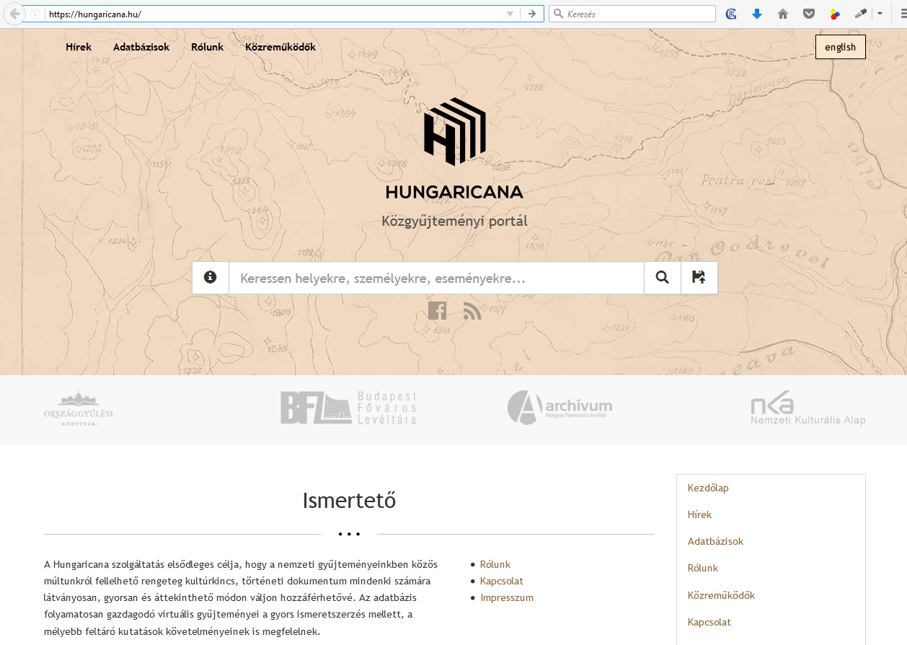Open the Hírek top menu item
Image resolution: width=907 pixels, height=645 pixels.
tap(79, 47)
